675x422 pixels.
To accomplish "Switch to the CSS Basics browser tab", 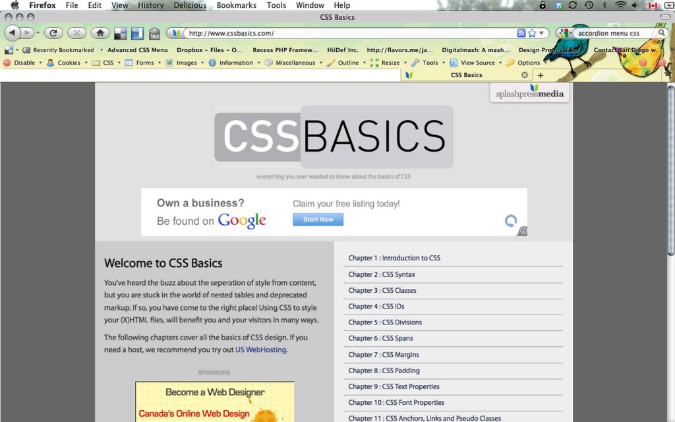I will [x=465, y=75].
